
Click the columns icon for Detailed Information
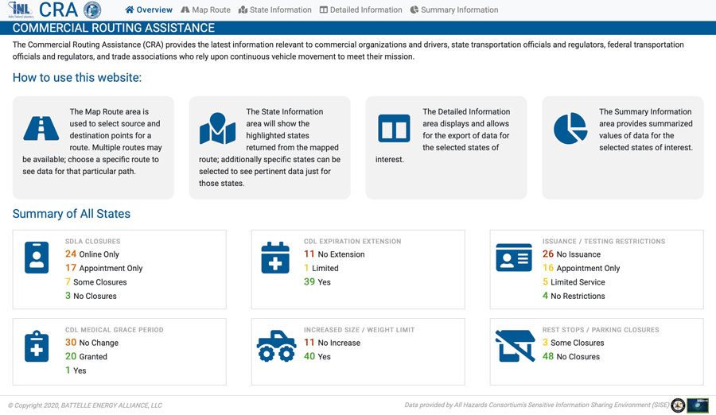pyautogui.click(x=394, y=128)
